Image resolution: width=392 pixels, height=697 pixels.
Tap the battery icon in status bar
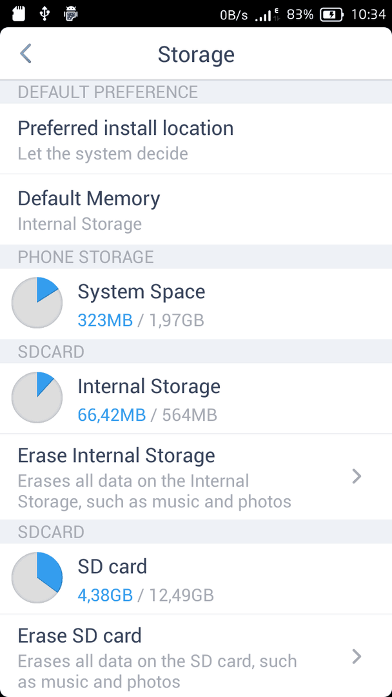[x=331, y=14]
